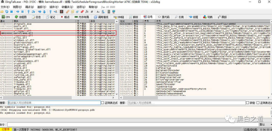272x131 pixels.
Task: Switch to the 引用 tab
Action: (x=179, y=17)
